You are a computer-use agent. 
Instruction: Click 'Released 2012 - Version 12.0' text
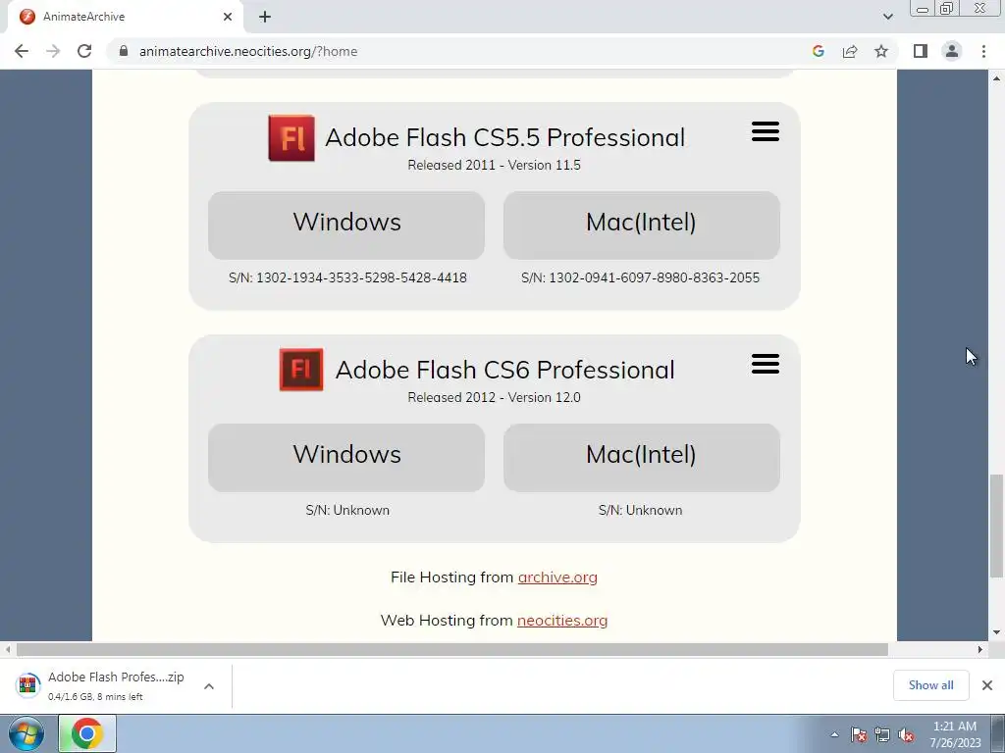click(x=495, y=398)
